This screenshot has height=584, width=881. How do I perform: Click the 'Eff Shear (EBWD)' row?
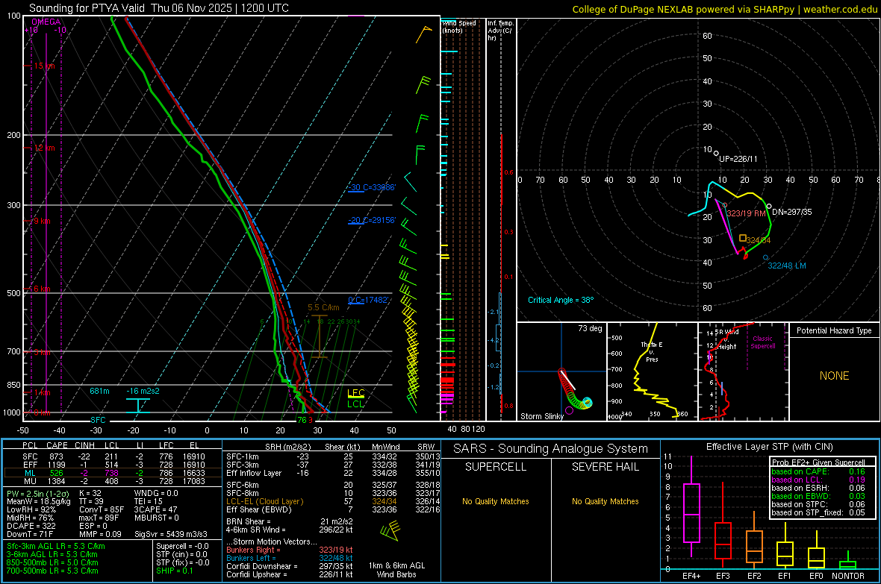[x=331, y=509]
